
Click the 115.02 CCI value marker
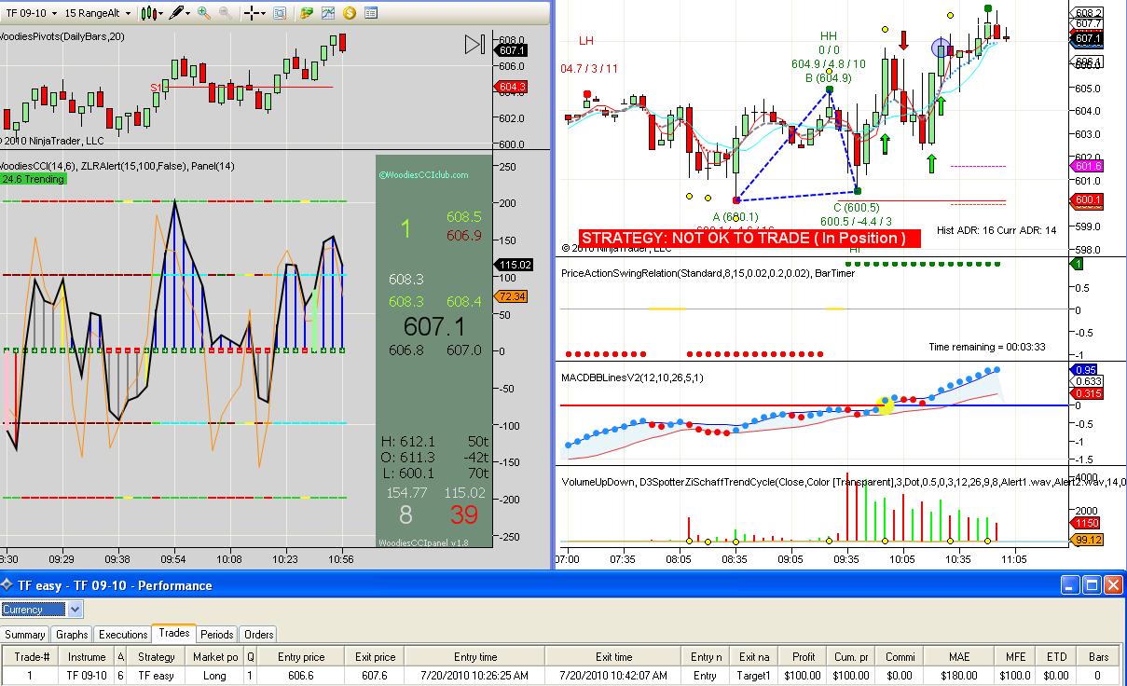(515, 265)
